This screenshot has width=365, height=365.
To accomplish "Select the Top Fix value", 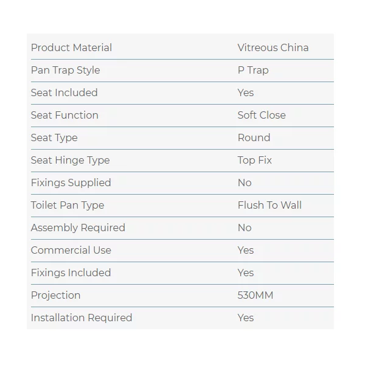I will point(254,160).
